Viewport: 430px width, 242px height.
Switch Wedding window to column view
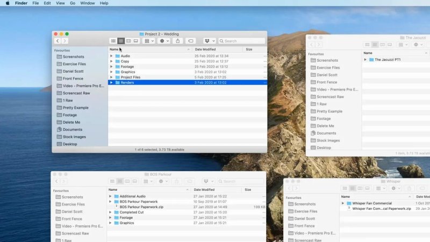128,41
